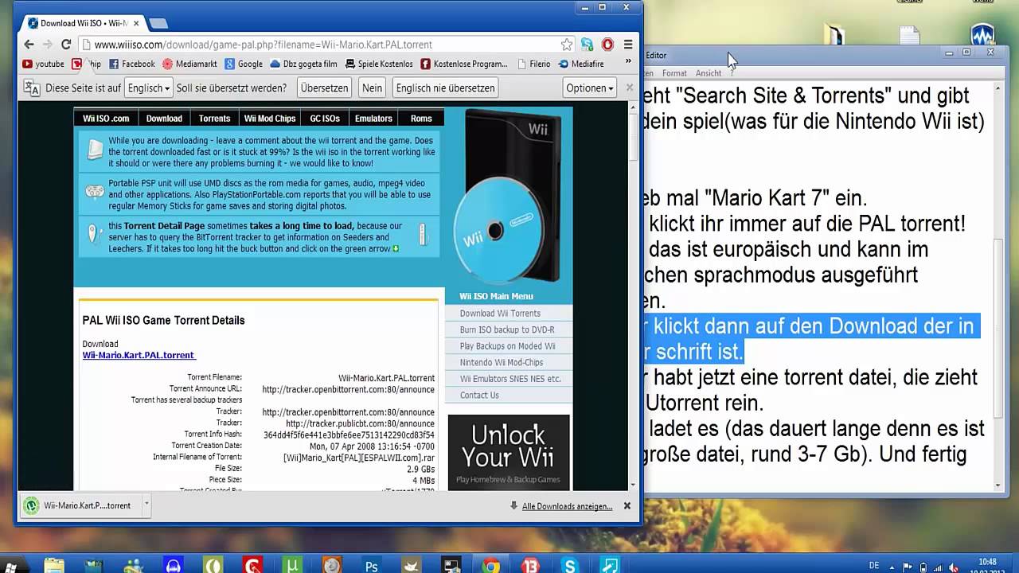Open Burn ISO backup to DVD-R link
Image resolution: width=1019 pixels, height=573 pixels.
tap(508, 329)
